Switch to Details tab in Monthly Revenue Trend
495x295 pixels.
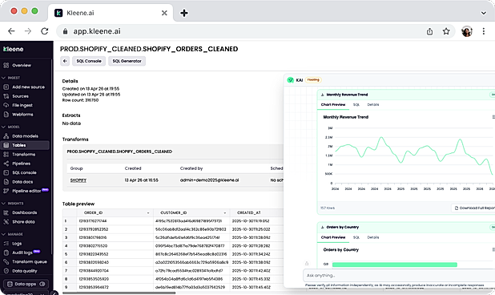[372, 104]
